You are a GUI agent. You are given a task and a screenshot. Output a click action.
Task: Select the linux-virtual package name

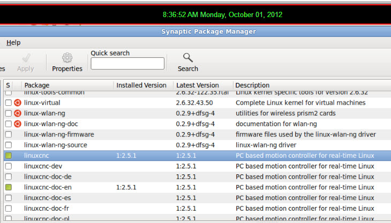pyautogui.click(x=42, y=103)
